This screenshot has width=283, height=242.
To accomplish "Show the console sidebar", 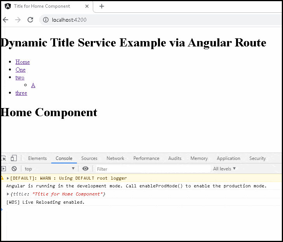I will pos(3,169).
